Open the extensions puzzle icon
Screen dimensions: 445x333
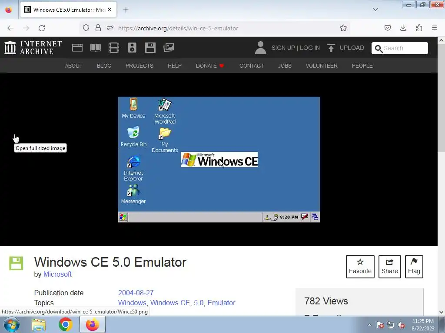pos(419,28)
